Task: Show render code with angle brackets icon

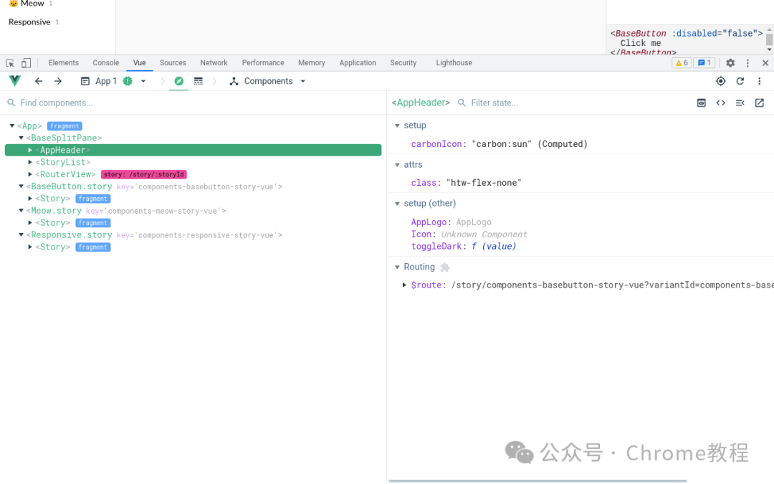Action: tap(721, 103)
